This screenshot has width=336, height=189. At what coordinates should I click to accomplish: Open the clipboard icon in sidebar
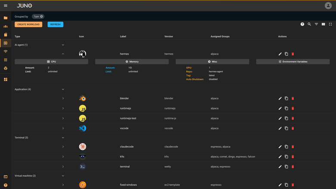[6, 35]
